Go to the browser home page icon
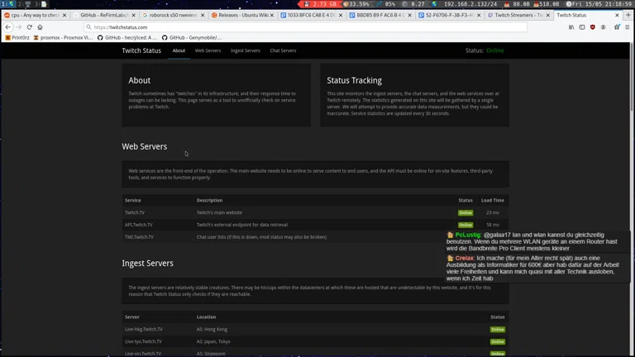Image resolution: width=635 pixels, height=357 pixels. point(40,27)
